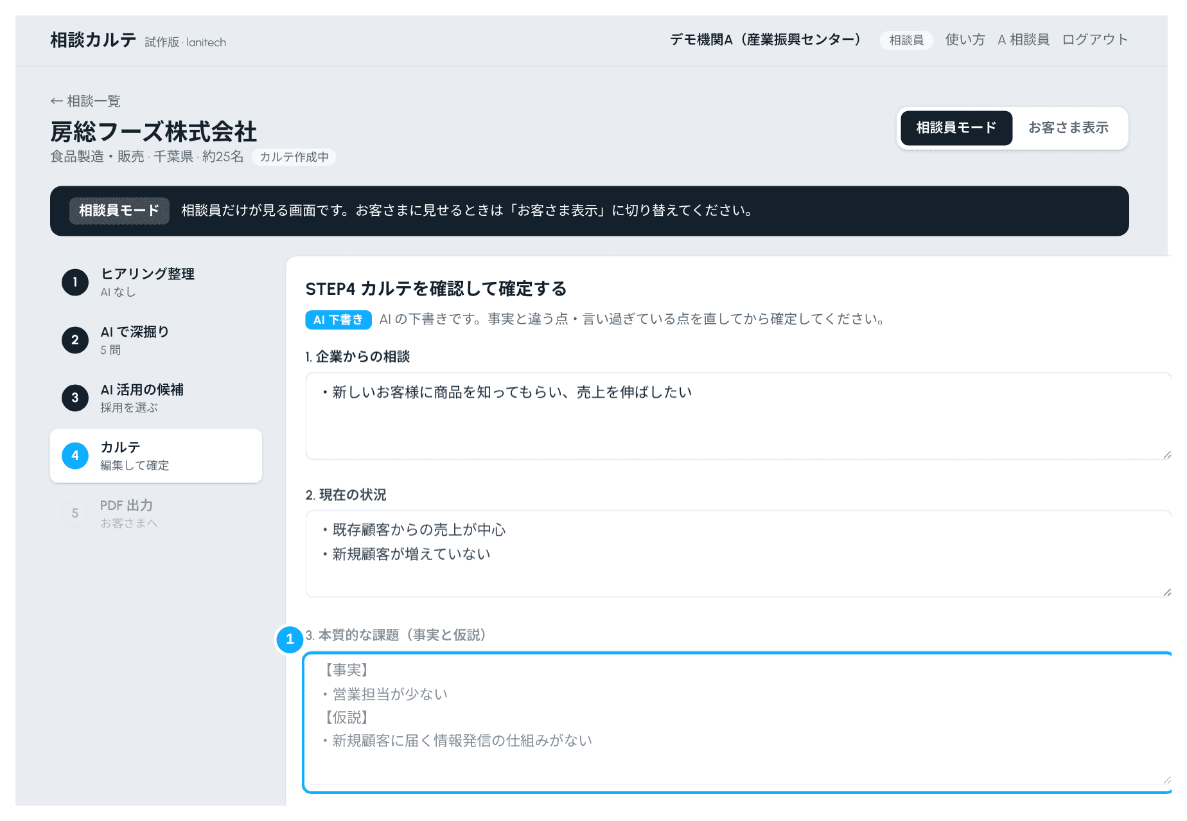Switch to 相談員モード toggle
Viewport: 1187px width, 821px height.
[956, 128]
